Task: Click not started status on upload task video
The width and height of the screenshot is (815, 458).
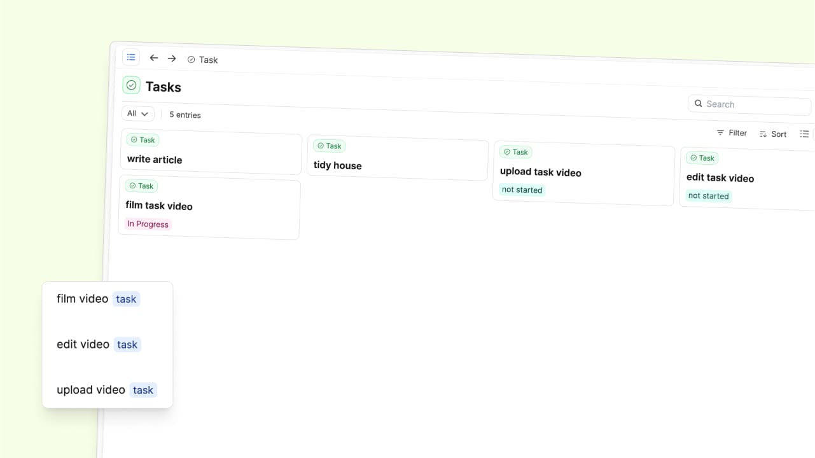Action: click(x=522, y=190)
